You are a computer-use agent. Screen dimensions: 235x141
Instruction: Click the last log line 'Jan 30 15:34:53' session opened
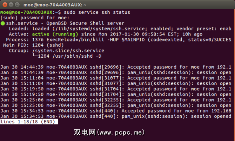click(116, 116)
